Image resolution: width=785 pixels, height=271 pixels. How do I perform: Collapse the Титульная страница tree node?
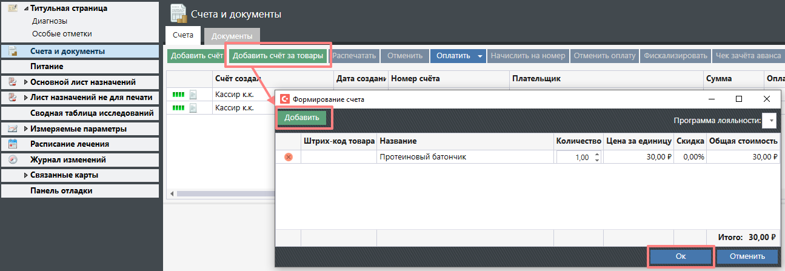25,9
